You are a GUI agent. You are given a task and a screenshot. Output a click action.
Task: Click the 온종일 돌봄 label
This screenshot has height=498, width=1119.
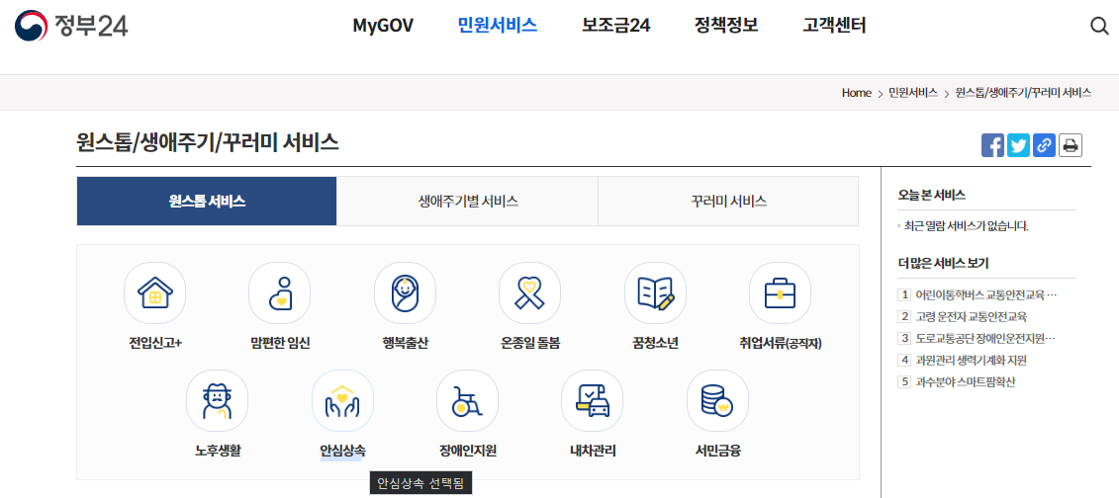click(x=530, y=344)
